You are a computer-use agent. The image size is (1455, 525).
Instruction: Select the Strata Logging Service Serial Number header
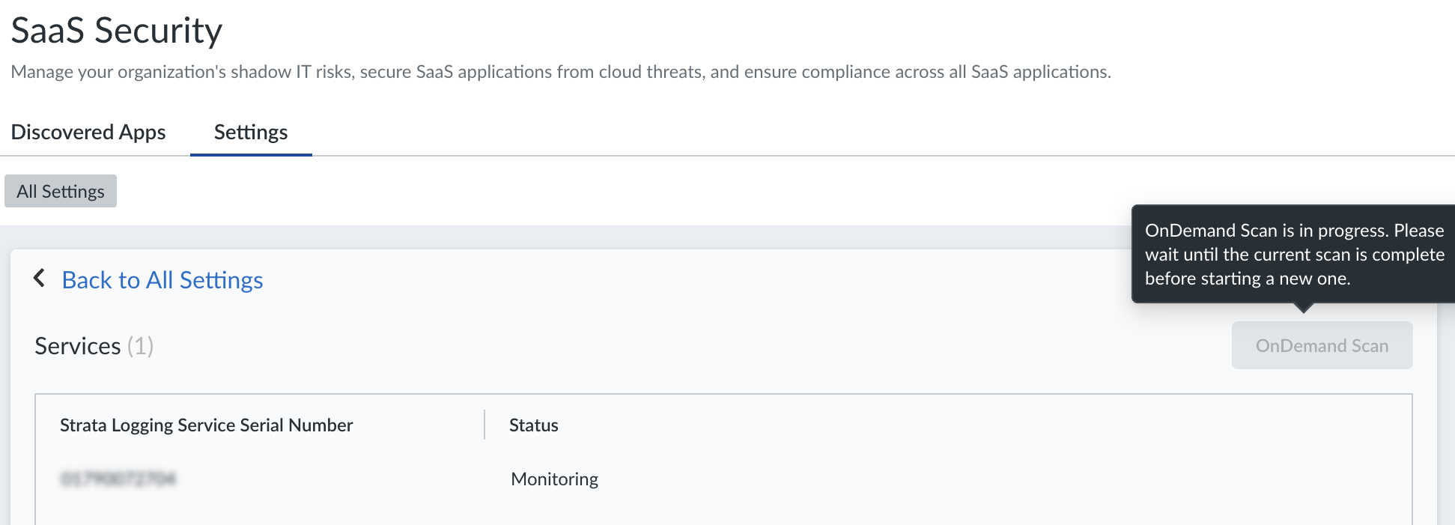pyautogui.click(x=206, y=425)
